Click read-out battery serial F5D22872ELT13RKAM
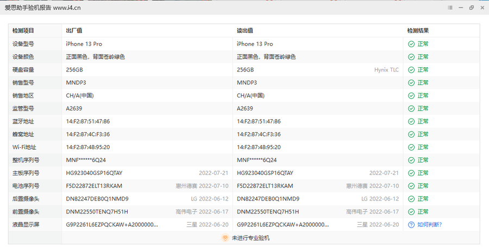This screenshot has height=247, width=489. [x=265, y=186]
